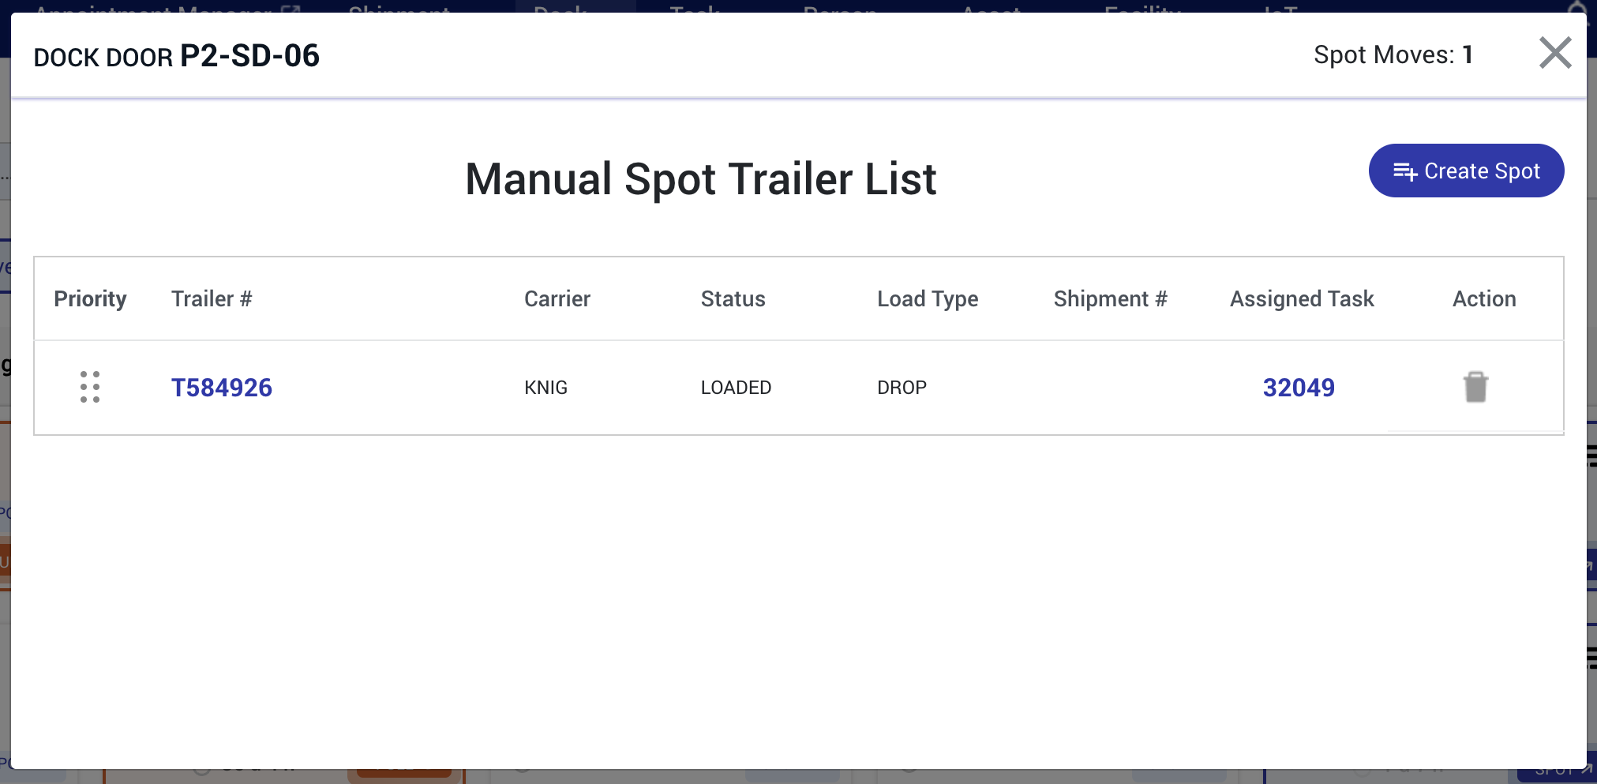1597x784 pixels.
Task: Open trailer T584926 link
Action: (222, 388)
